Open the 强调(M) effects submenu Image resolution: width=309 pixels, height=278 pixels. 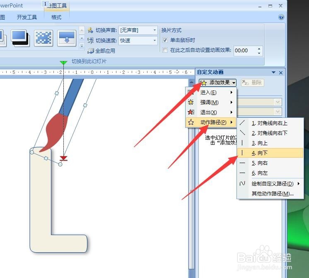coord(211,102)
